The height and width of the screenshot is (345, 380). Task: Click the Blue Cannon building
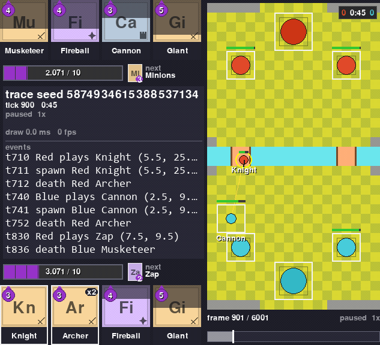point(231,219)
